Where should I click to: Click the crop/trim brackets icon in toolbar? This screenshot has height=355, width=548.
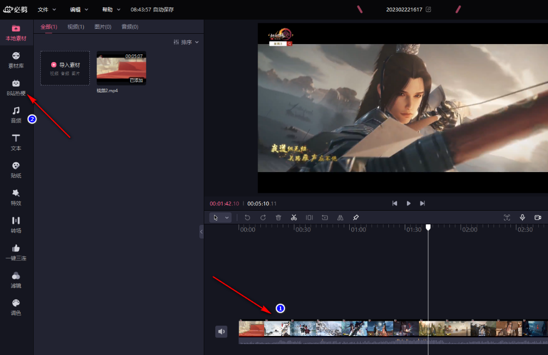(x=309, y=218)
